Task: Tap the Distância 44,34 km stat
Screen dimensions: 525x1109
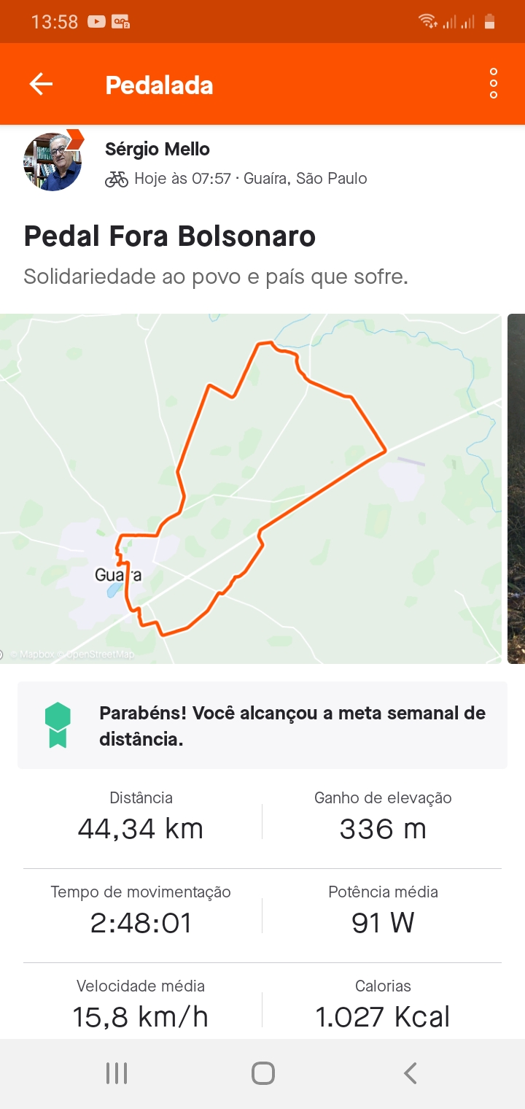Action: tap(141, 816)
